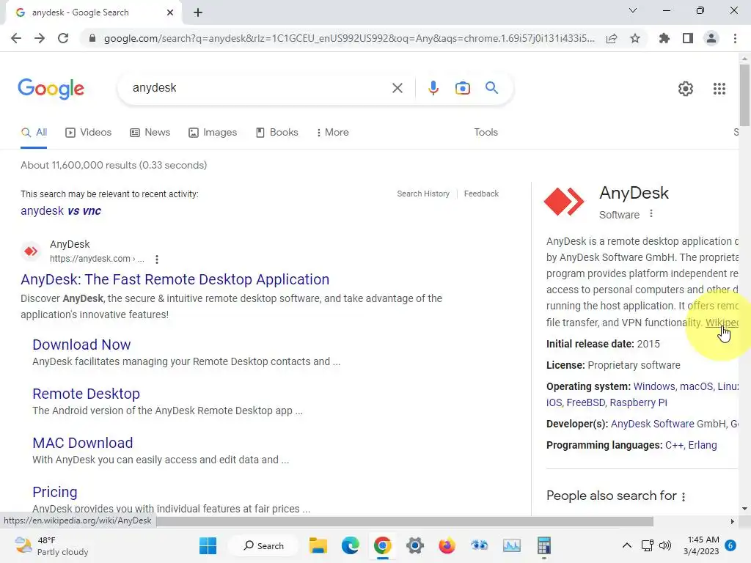
Task: Click inside the anydesk search field
Action: 259,88
